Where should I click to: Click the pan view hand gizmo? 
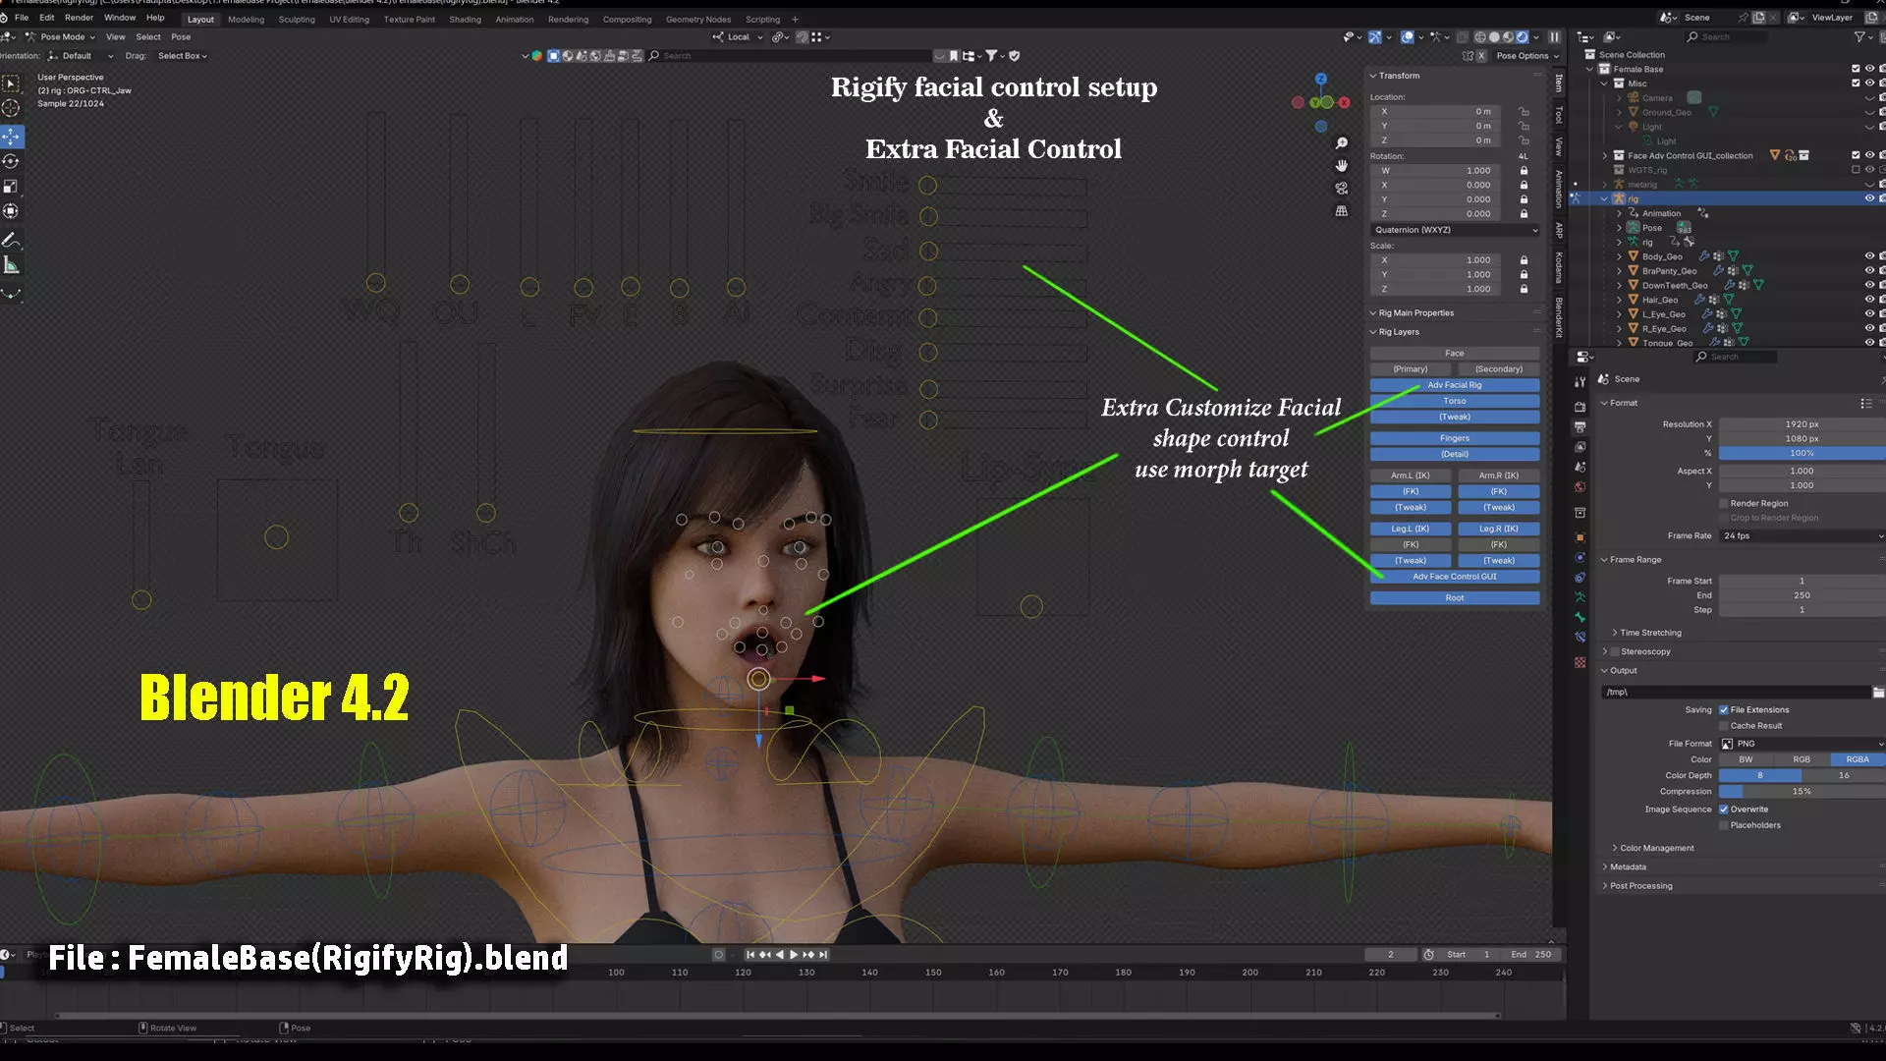[1342, 166]
